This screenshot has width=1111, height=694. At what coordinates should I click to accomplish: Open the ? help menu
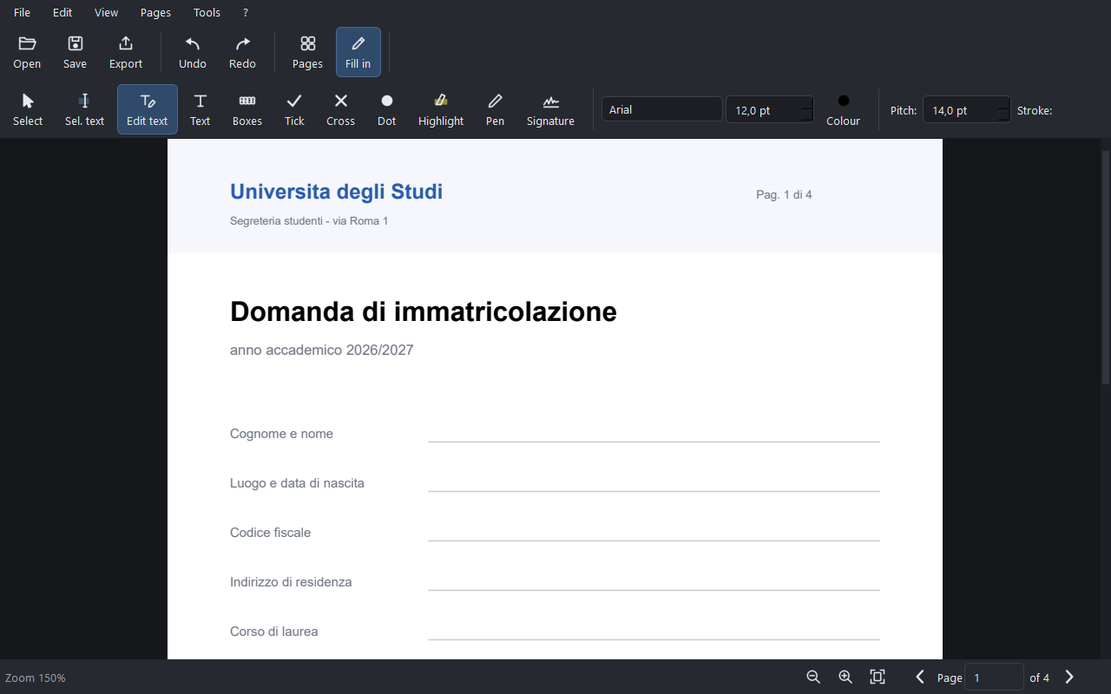pos(246,12)
